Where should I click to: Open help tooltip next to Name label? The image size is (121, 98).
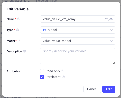(x=19, y=19)
